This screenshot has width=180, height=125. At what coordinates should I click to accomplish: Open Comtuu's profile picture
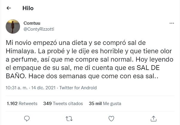[x=13, y=26]
